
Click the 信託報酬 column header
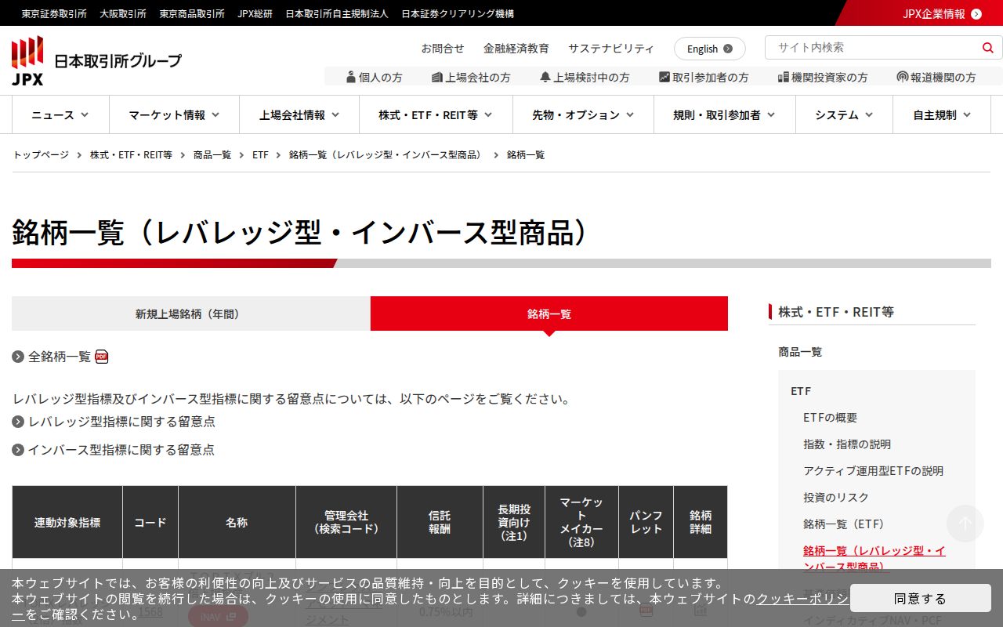click(x=440, y=523)
